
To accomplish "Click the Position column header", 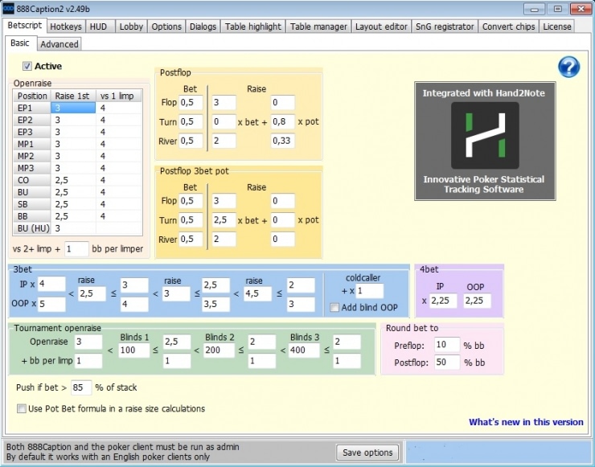I will (32, 96).
